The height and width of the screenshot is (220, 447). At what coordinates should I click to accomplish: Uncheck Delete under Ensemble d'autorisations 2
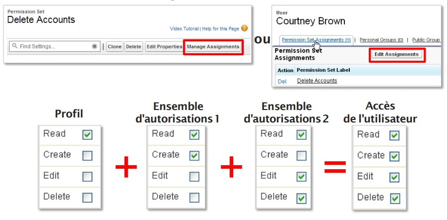tap(301, 198)
